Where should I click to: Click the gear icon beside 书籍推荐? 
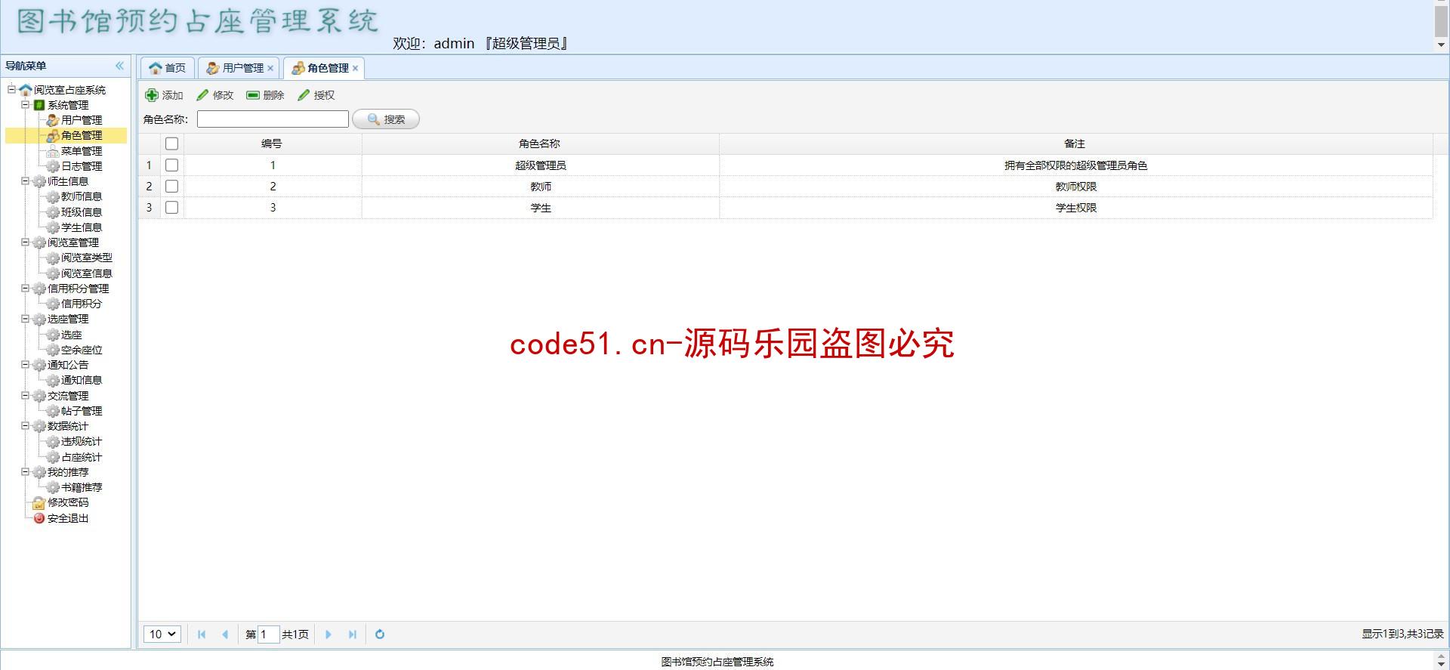click(53, 488)
